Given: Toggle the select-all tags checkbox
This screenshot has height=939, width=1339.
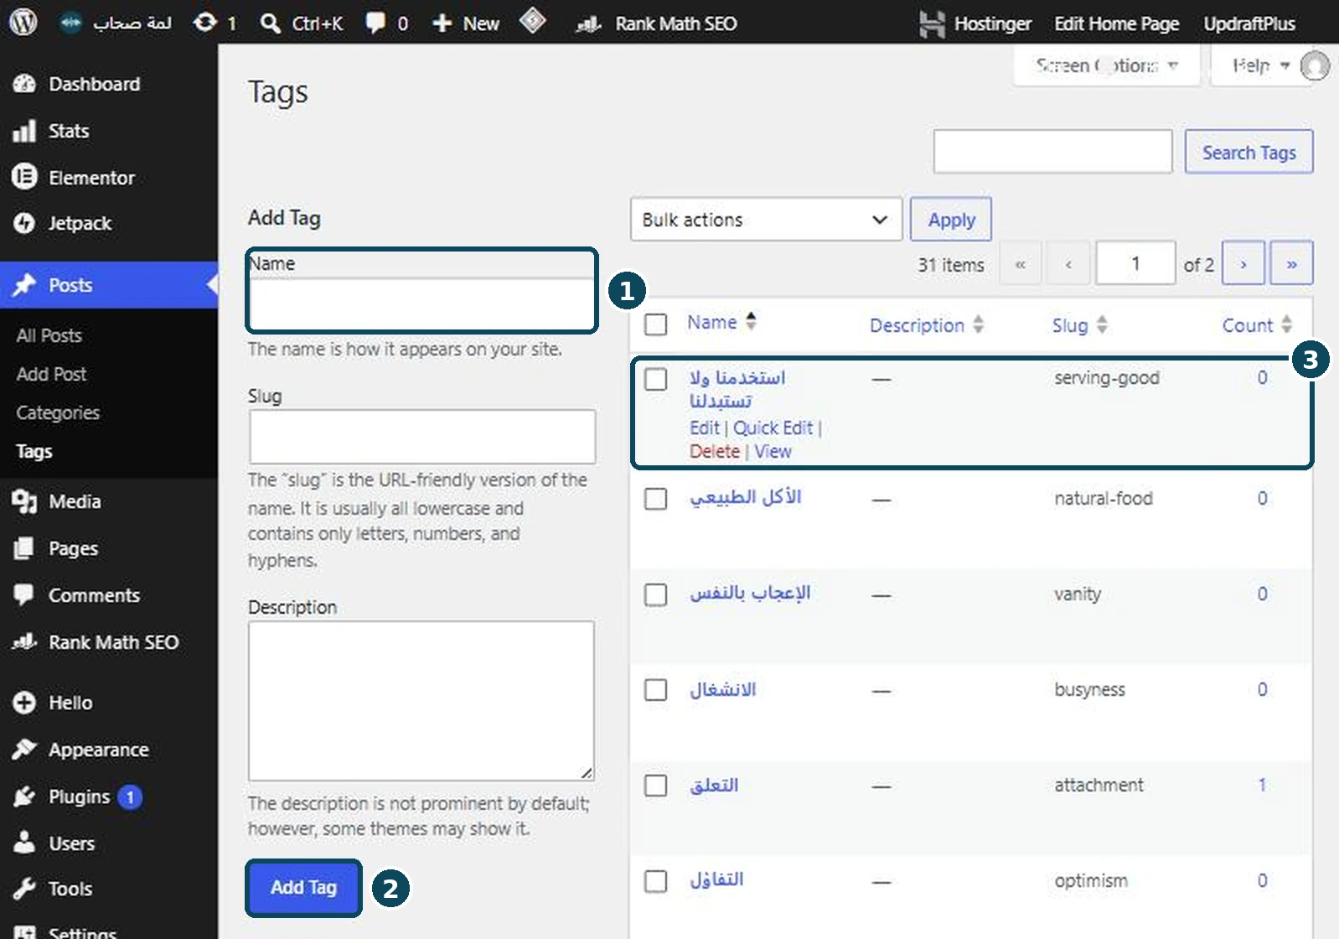Looking at the screenshot, I should [656, 324].
